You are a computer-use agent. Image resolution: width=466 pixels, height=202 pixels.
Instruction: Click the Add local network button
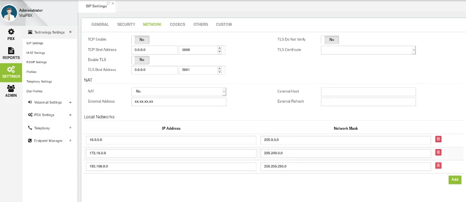pyautogui.click(x=455, y=180)
